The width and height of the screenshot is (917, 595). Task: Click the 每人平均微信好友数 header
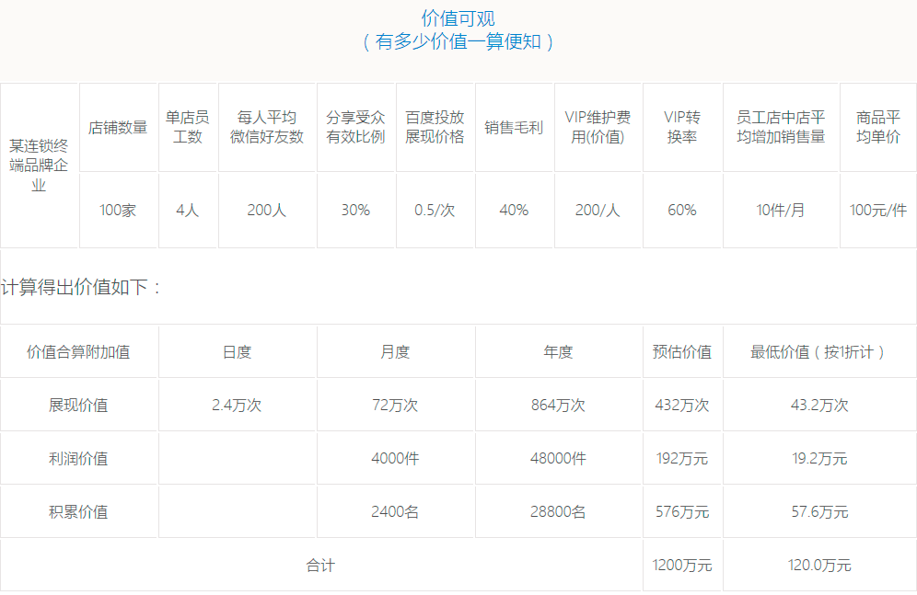tap(267, 127)
